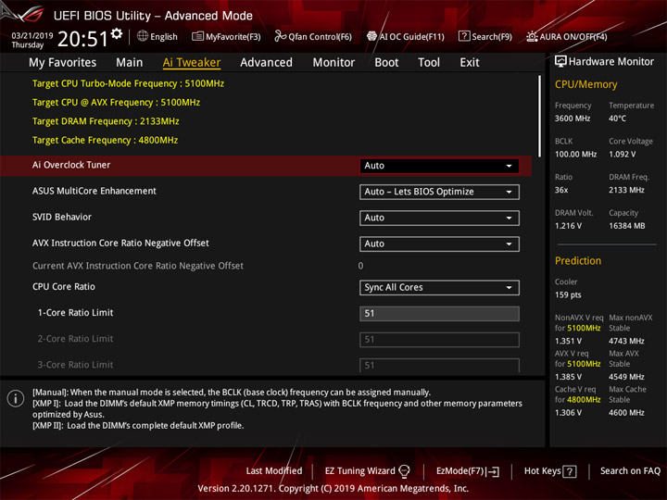Click the EzMode exit arrow icon
The width and height of the screenshot is (667, 500).
tap(494, 471)
